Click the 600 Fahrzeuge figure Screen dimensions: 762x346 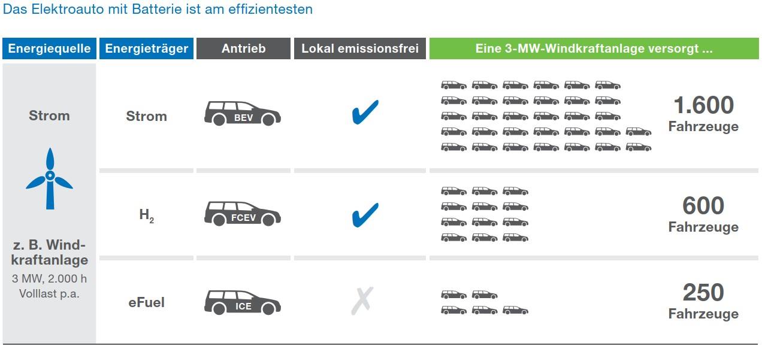coord(703,214)
